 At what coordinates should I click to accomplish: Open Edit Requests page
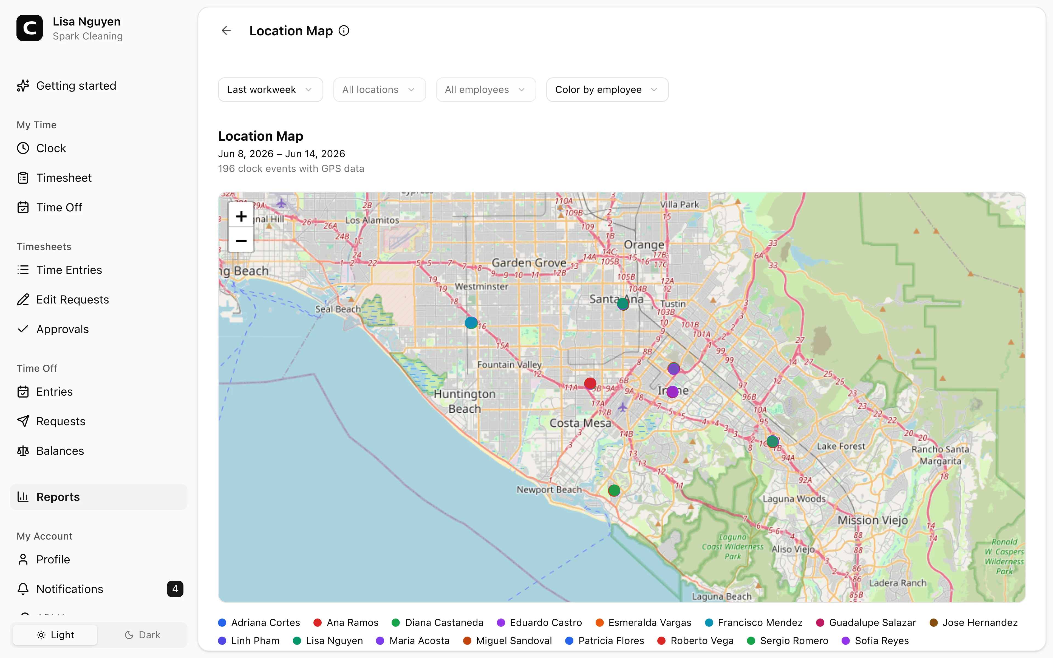tap(99, 300)
